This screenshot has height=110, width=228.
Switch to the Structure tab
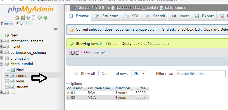click(107, 16)
